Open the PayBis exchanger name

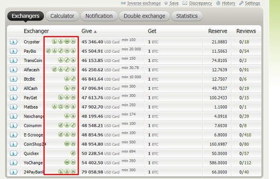[x=30, y=51]
